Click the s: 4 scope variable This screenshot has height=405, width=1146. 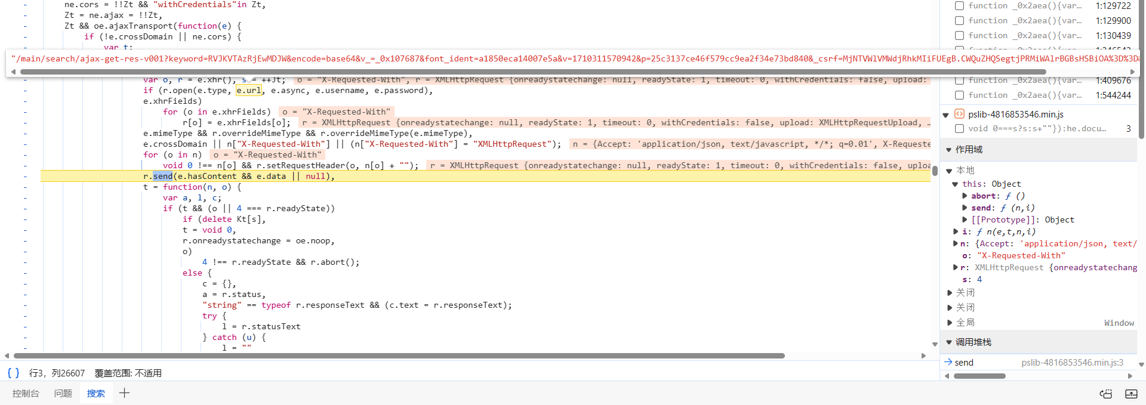[x=972, y=279]
